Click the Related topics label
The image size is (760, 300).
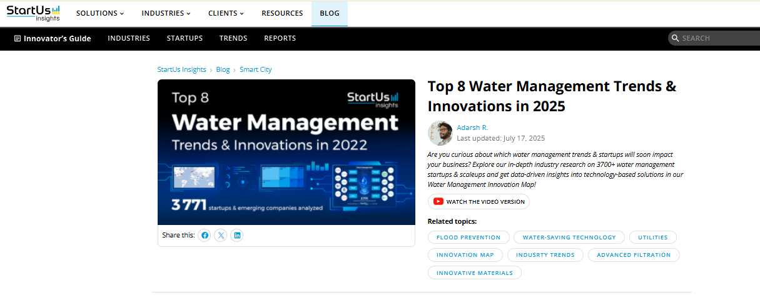[452, 221]
